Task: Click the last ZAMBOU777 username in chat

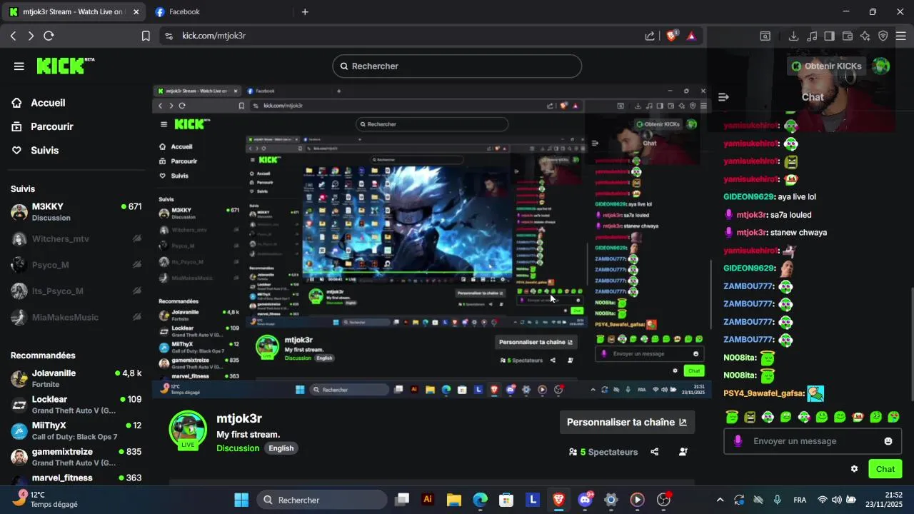Action: click(748, 340)
